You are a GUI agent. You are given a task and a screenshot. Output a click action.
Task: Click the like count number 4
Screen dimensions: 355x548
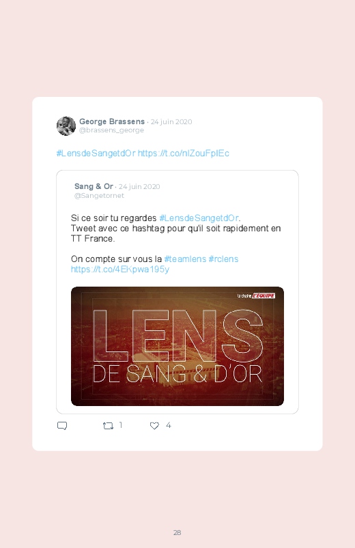168,425
